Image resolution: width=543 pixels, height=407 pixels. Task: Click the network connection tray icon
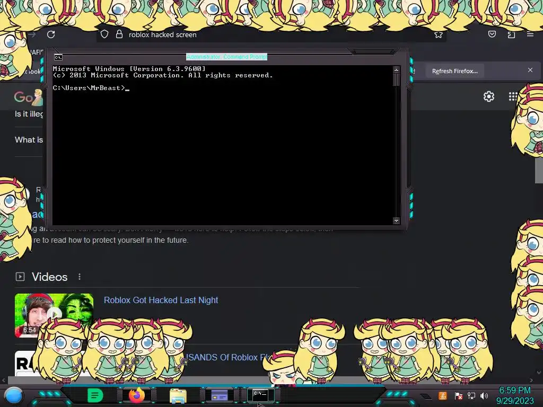(471, 395)
